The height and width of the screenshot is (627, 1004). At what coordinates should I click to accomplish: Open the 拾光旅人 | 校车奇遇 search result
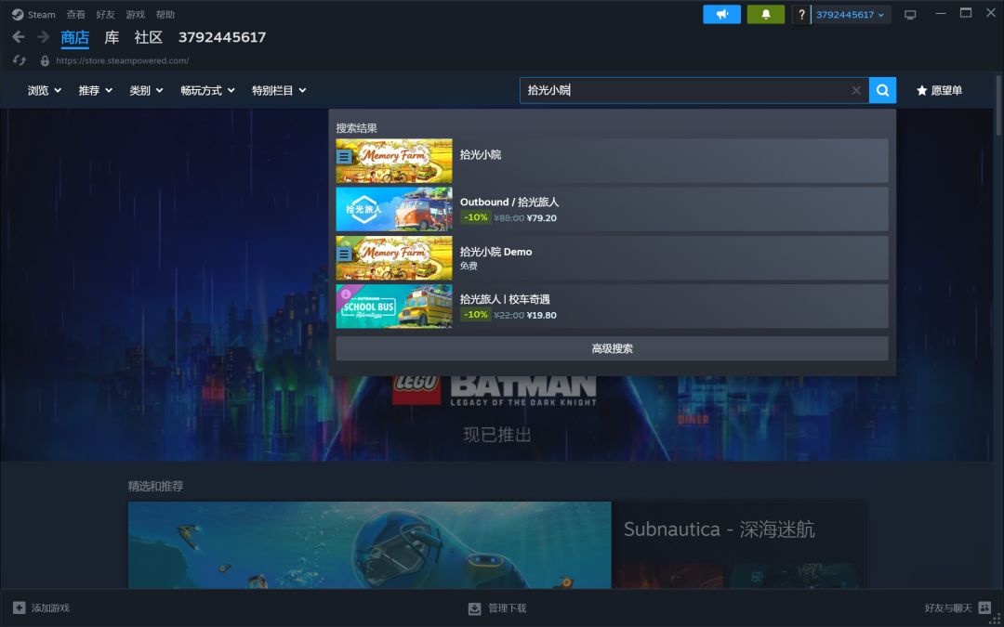(612, 307)
